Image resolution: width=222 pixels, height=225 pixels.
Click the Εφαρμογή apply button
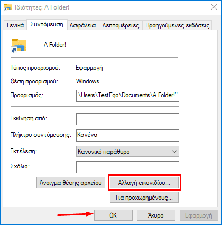(199, 215)
